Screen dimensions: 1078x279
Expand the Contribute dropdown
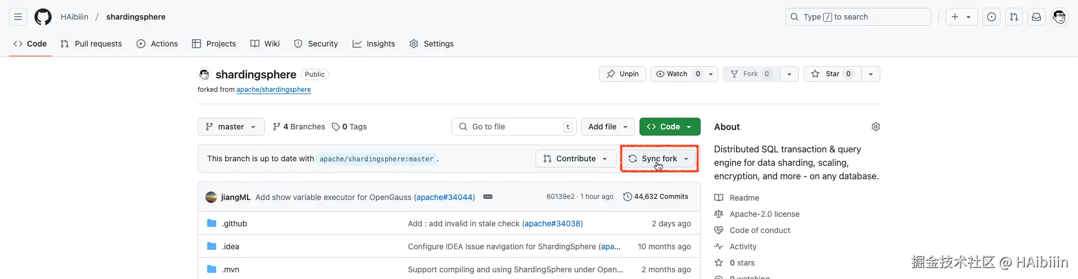575,159
